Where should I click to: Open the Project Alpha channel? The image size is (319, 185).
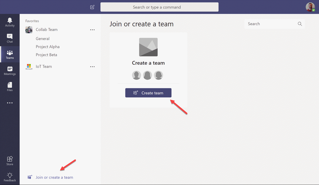click(x=48, y=47)
